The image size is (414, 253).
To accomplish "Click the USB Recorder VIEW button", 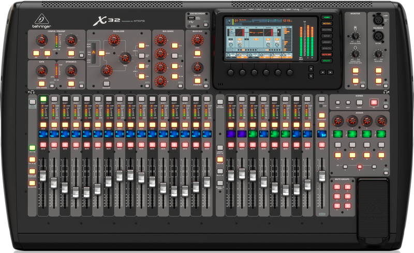I will point(206,25).
